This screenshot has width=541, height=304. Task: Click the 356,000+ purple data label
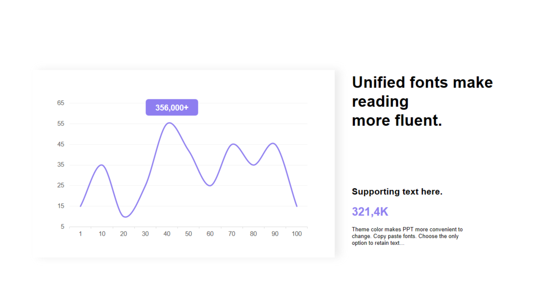pyautogui.click(x=172, y=107)
